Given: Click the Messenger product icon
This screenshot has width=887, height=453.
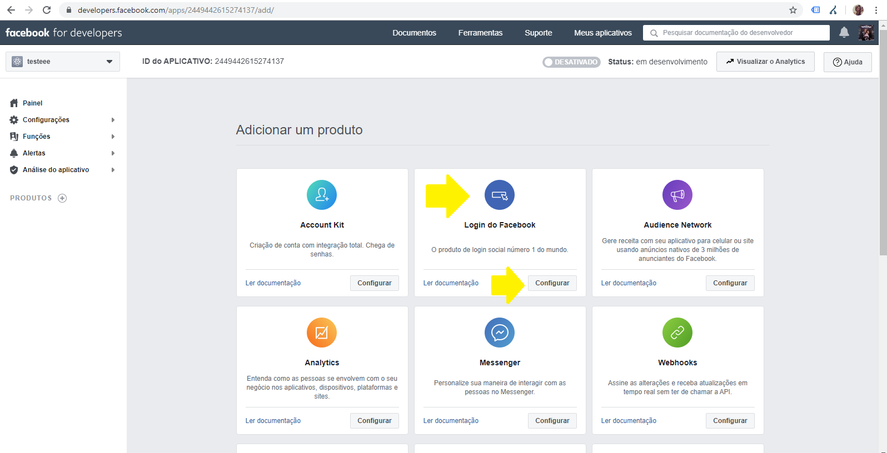Looking at the screenshot, I should click(x=500, y=333).
